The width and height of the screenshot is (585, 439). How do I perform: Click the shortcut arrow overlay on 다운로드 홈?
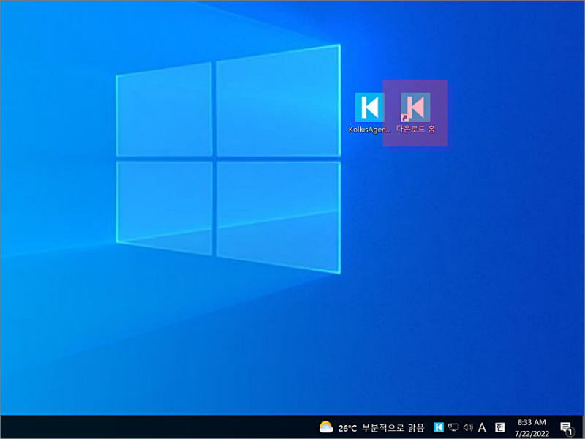click(404, 118)
